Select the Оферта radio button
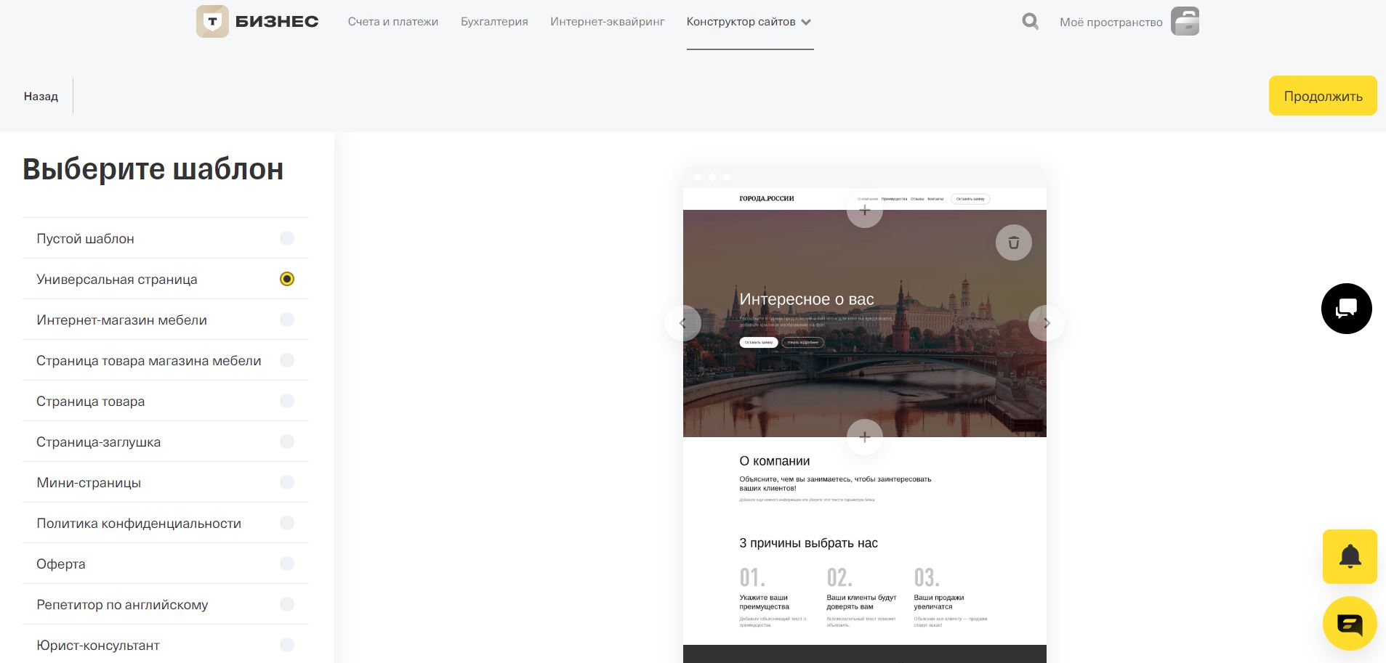This screenshot has width=1386, height=663. pyautogui.click(x=287, y=564)
